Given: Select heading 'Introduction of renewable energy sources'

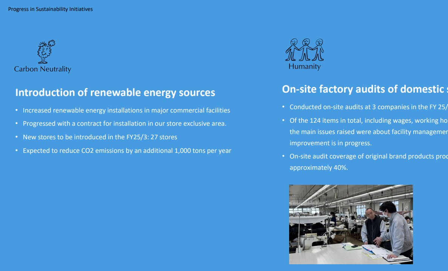Looking at the screenshot, I should 115,93.
